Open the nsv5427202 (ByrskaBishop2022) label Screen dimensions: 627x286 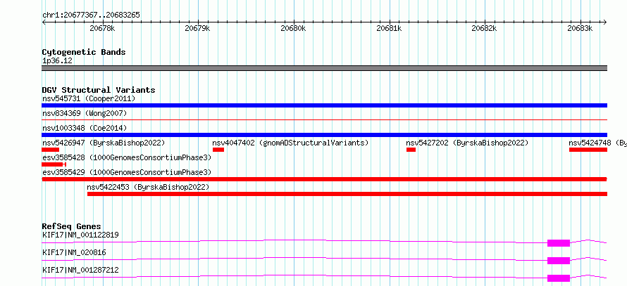pyautogui.click(x=467, y=143)
